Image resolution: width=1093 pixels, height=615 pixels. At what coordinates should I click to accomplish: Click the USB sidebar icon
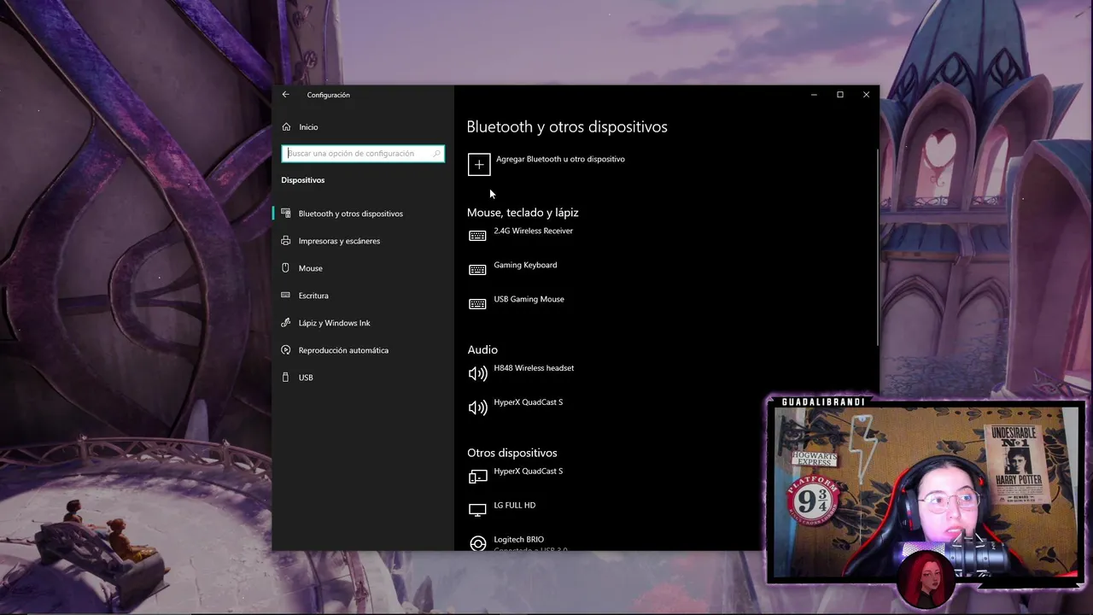pos(286,378)
